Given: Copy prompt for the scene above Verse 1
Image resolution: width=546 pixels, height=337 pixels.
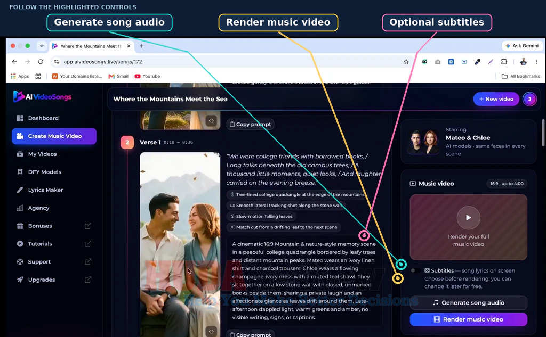Looking at the screenshot, I should tap(250, 125).
